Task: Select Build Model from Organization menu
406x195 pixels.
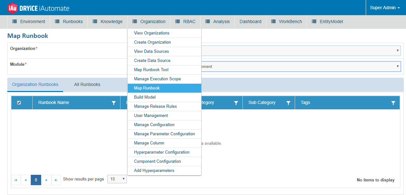Action: pos(145,97)
